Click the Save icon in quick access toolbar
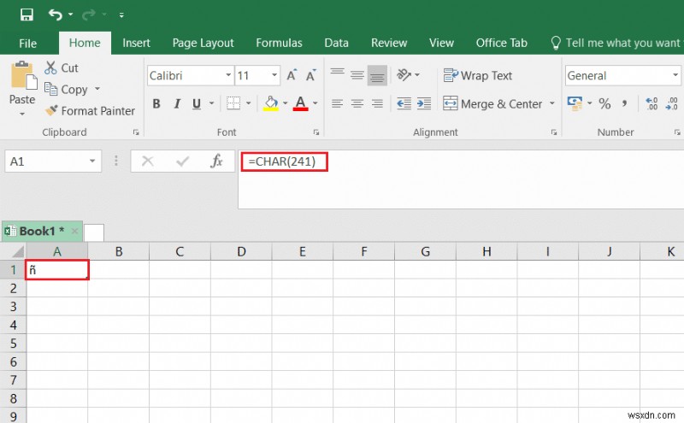 27,15
